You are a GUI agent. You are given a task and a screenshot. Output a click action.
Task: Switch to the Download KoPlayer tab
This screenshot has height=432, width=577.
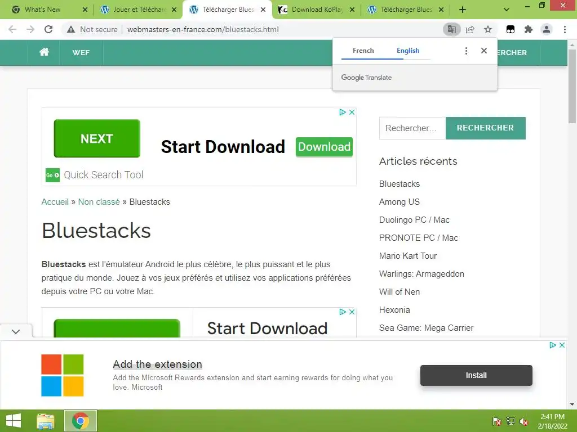[x=317, y=10]
